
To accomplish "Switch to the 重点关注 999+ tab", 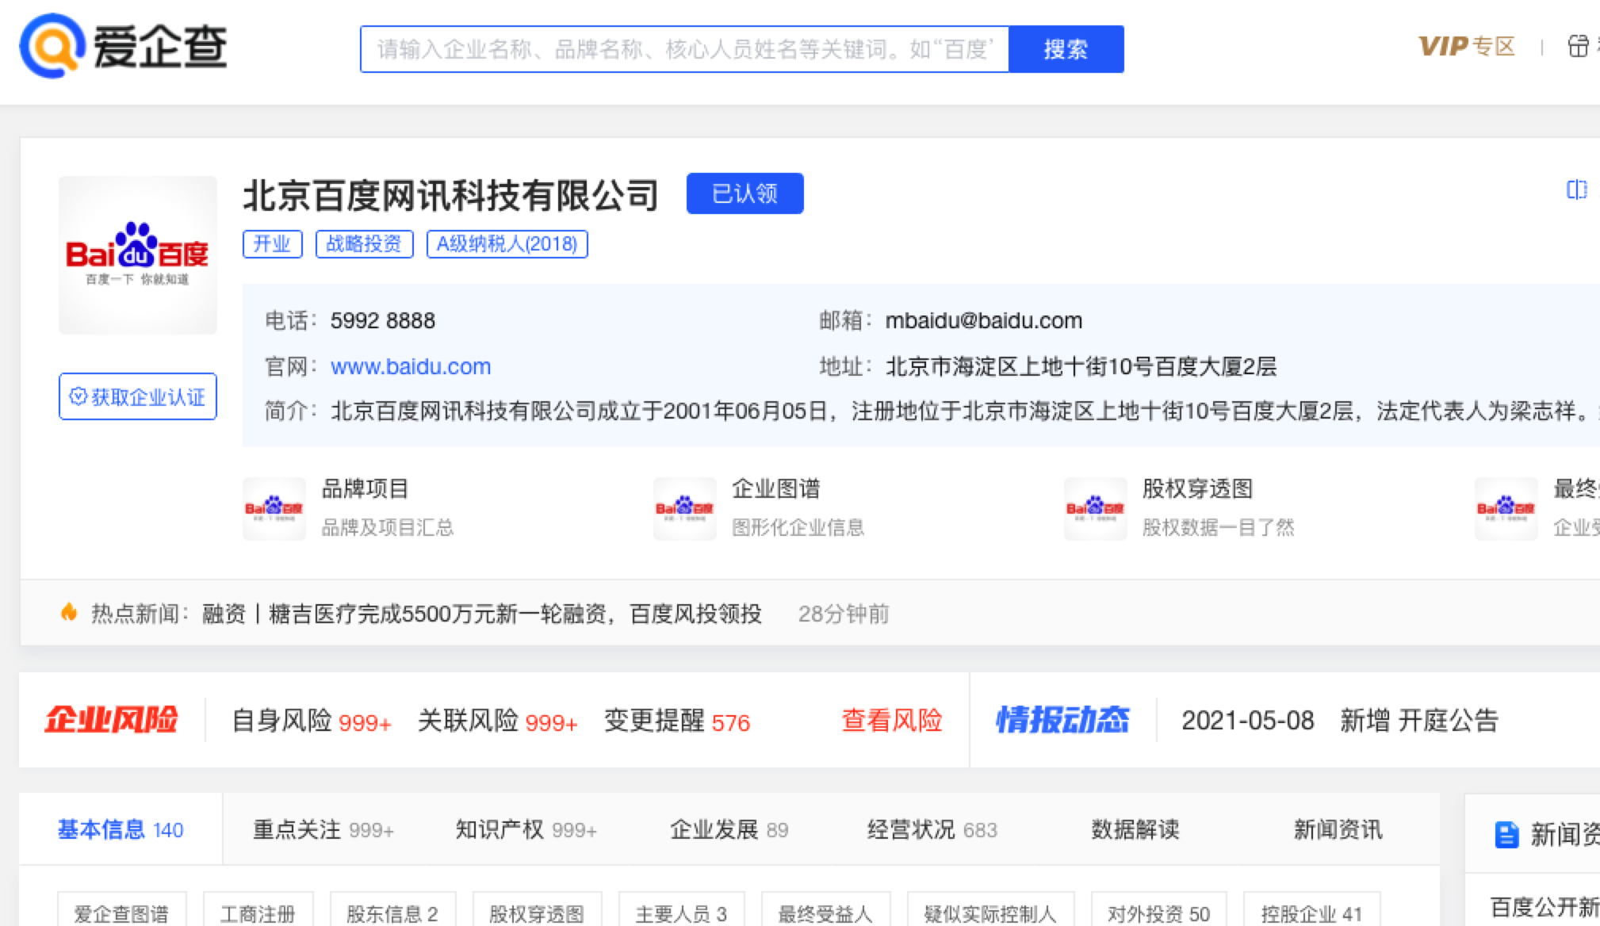I will point(323,829).
